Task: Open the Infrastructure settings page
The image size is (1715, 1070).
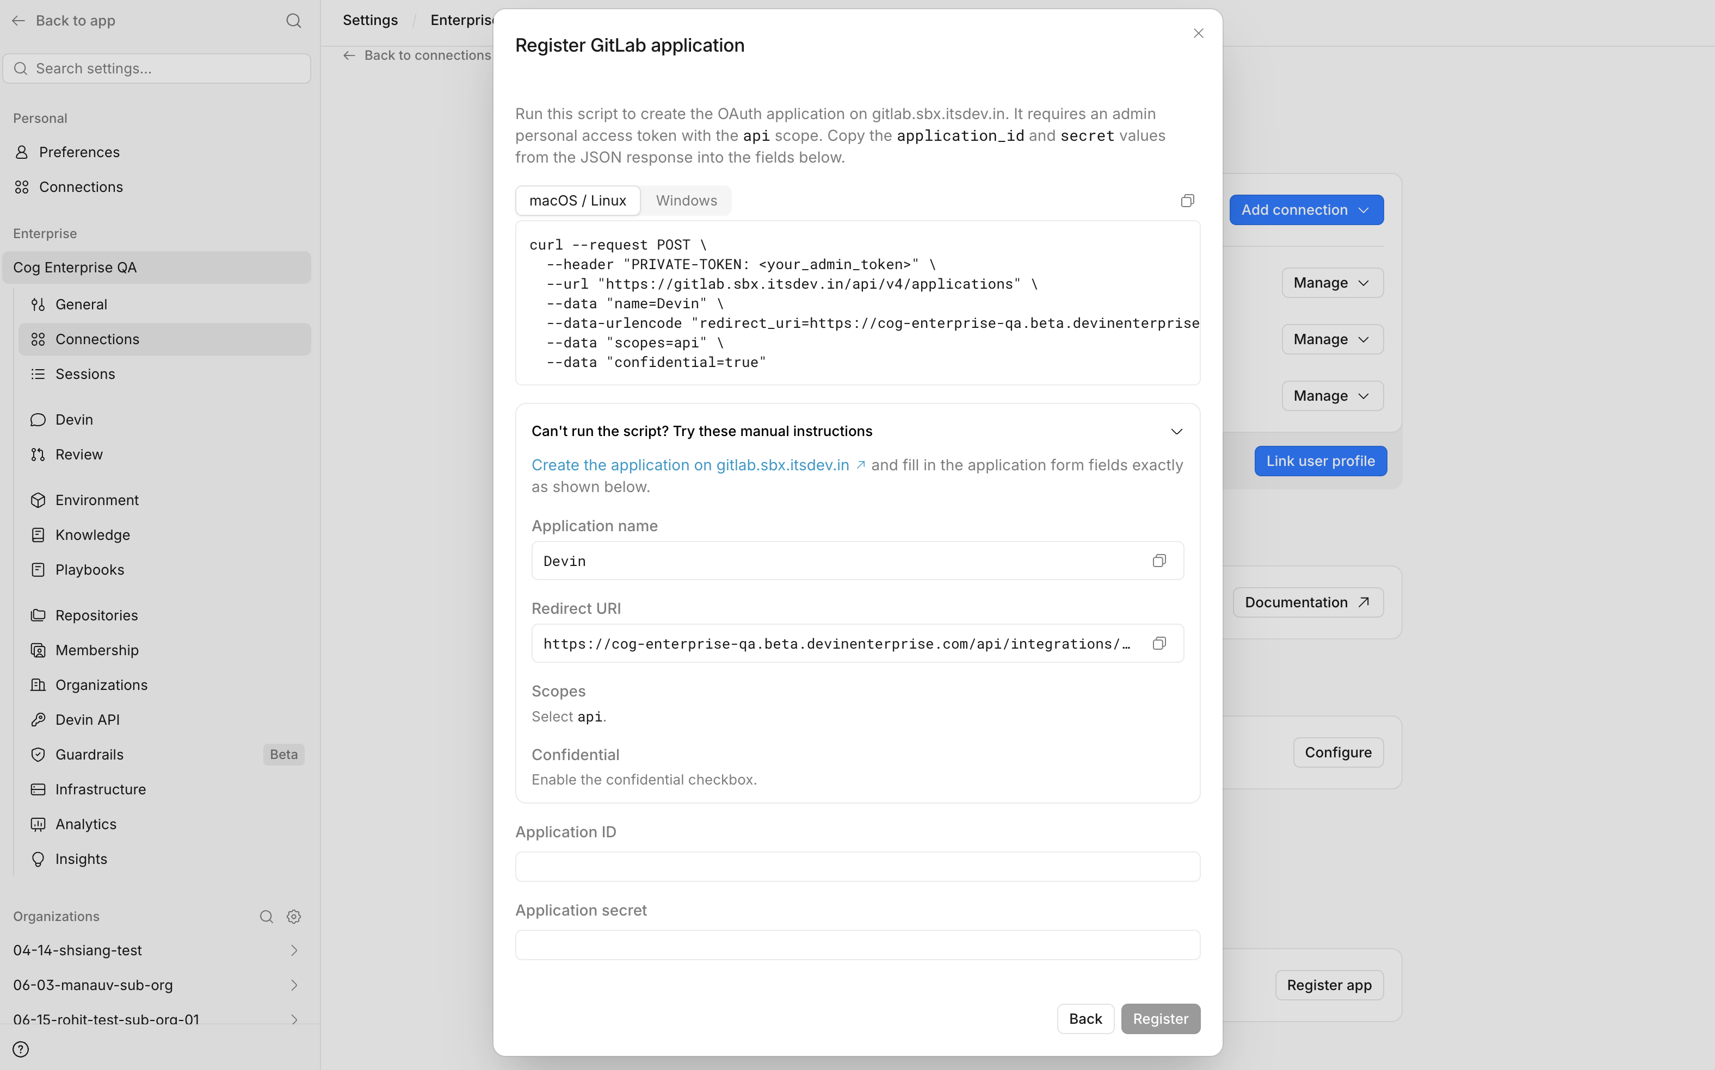Action: 164,789
